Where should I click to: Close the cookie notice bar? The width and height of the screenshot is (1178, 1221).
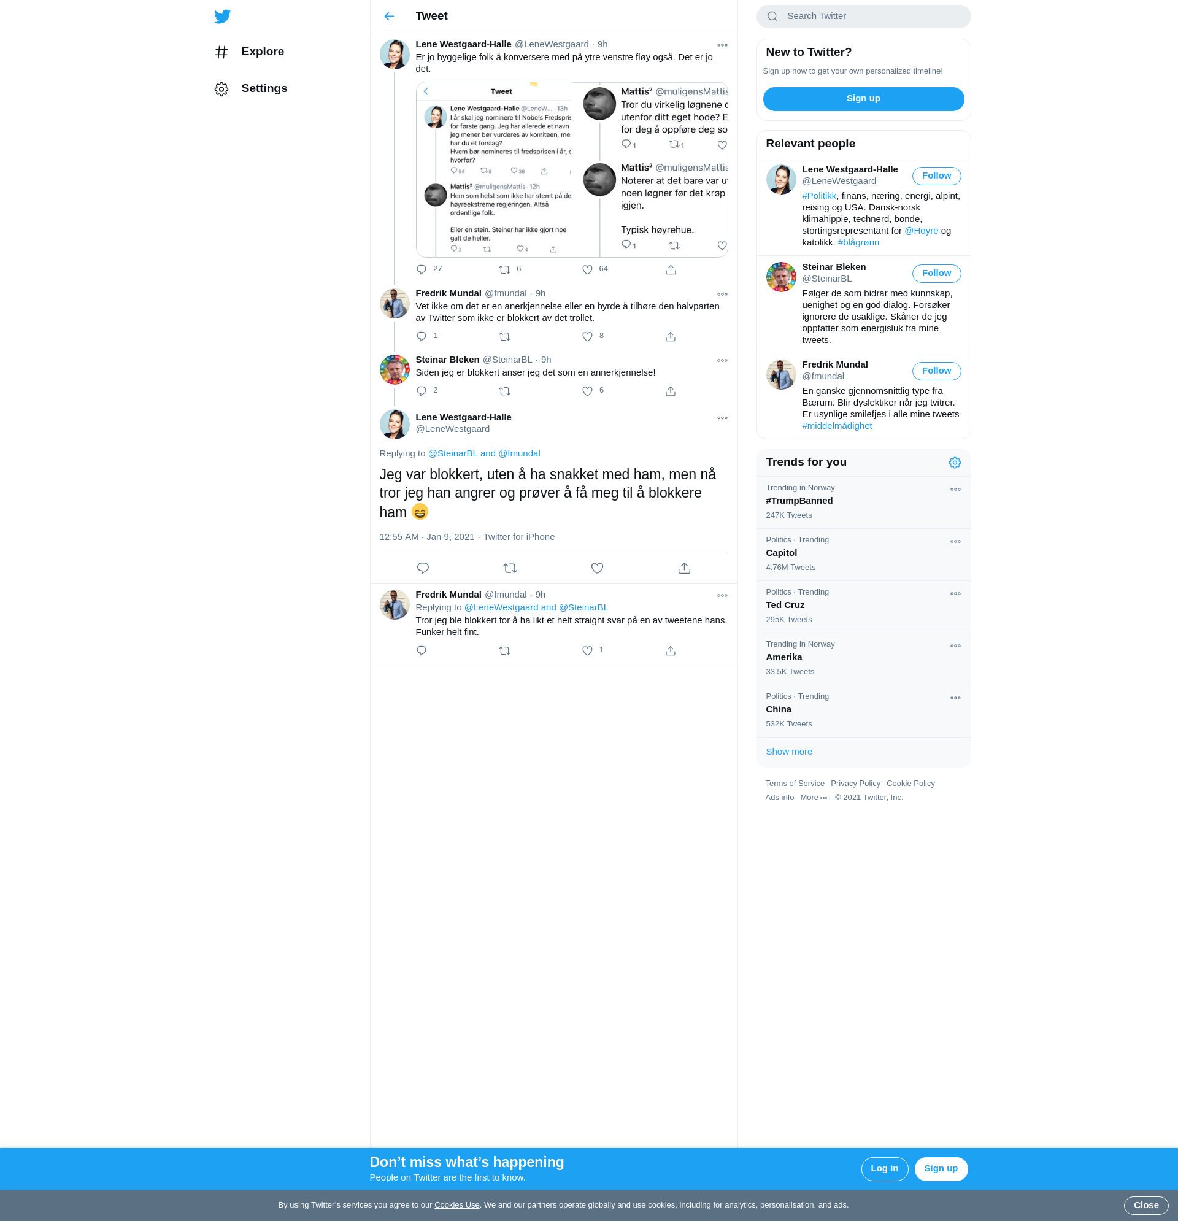point(1145,1206)
